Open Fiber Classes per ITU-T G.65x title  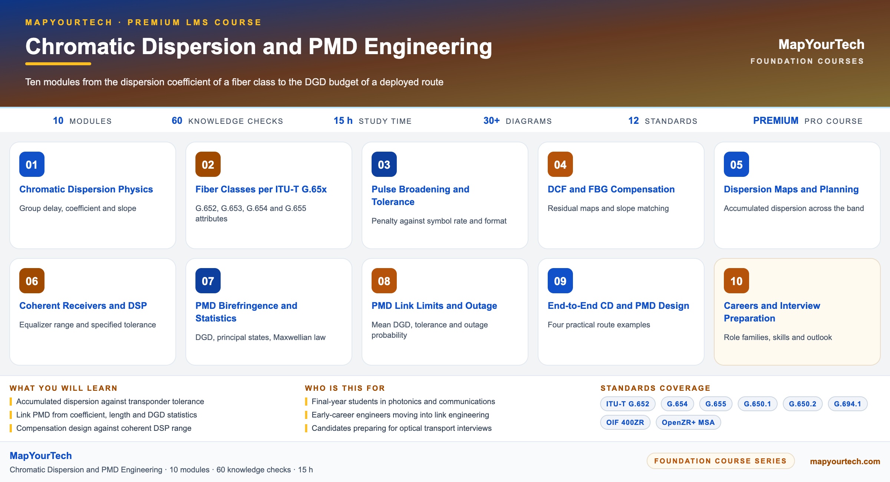261,189
